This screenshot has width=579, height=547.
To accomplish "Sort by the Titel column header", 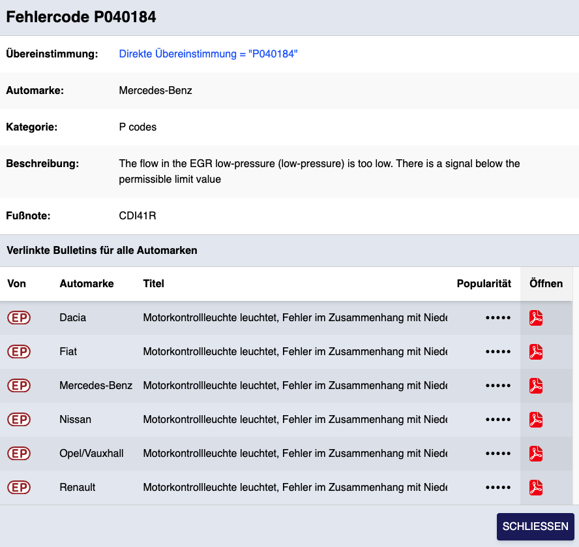I will [153, 284].
